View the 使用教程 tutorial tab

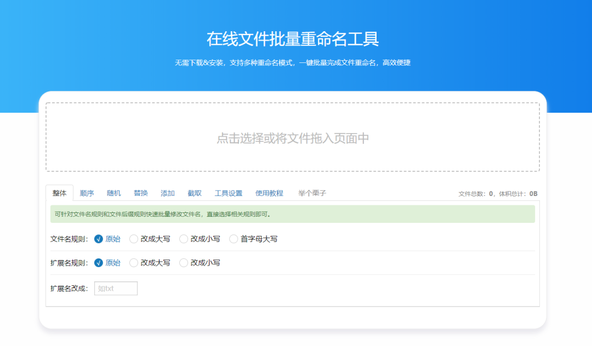269,193
